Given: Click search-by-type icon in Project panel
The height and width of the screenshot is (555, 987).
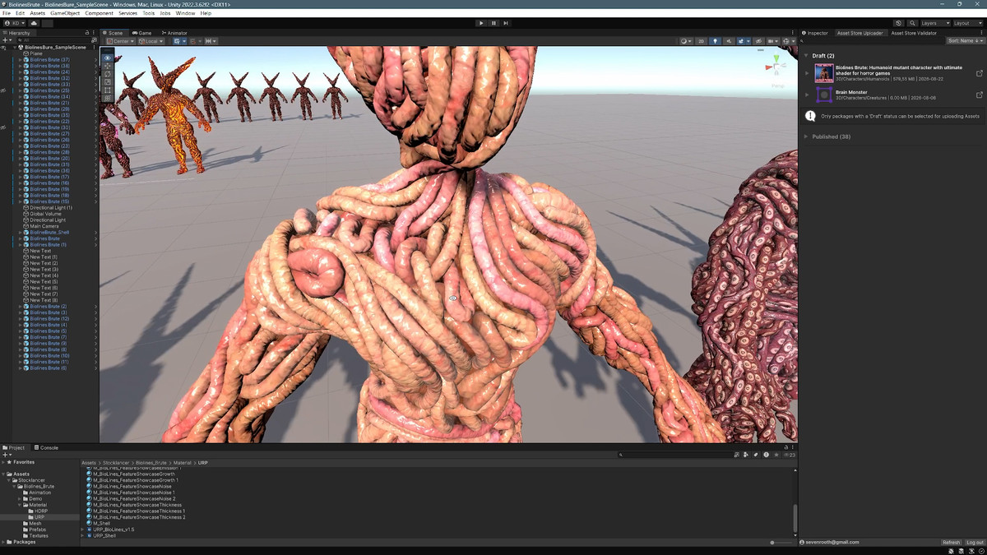Looking at the screenshot, I should tap(745, 455).
